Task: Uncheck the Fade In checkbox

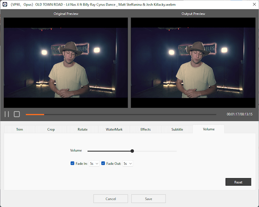Action: click(73, 163)
